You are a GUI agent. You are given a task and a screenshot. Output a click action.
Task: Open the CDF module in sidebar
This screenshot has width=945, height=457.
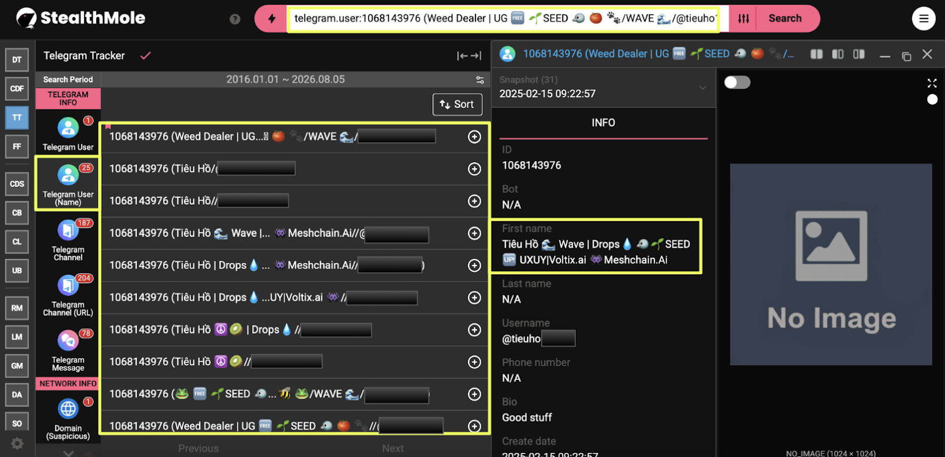click(x=17, y=88)
